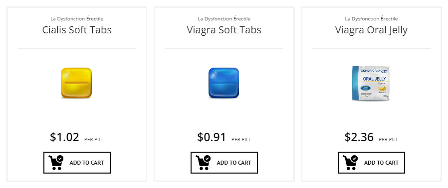Image resolution: width=448 pixels, height=188 pixels.
Task: Click the $2.36 price
Action: 359,137
